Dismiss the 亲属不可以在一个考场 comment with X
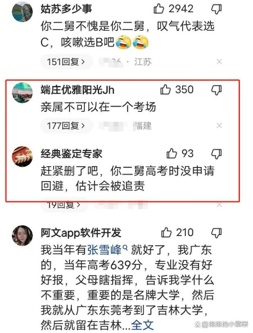This screenshot has width=253, height=333. point(219,125)
